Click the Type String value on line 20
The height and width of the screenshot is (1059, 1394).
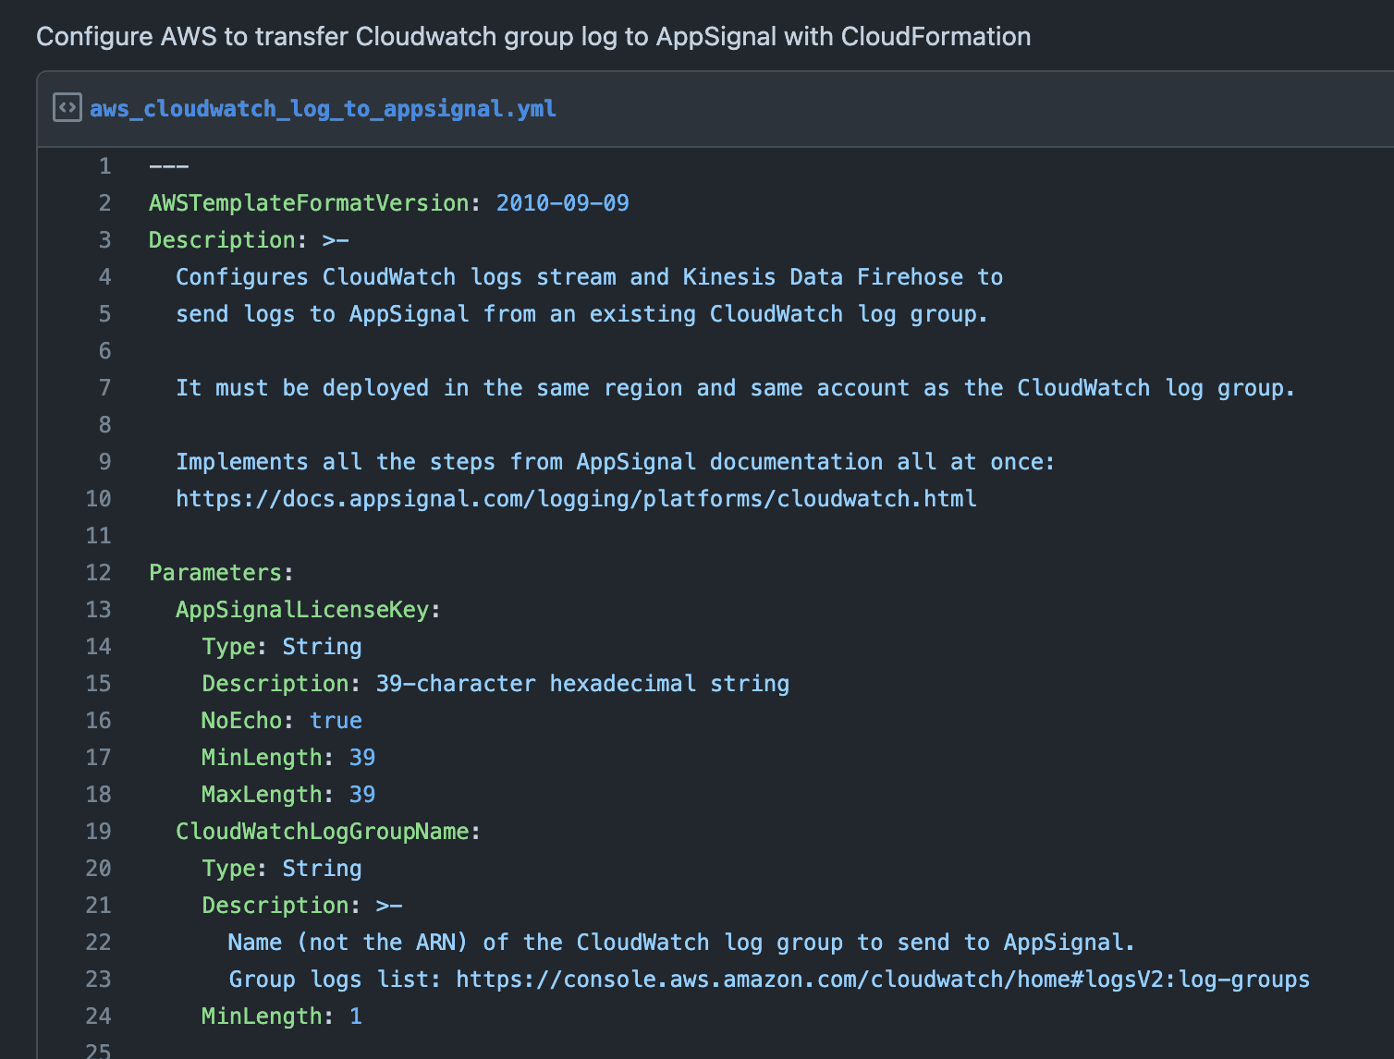tap(322, 868)
